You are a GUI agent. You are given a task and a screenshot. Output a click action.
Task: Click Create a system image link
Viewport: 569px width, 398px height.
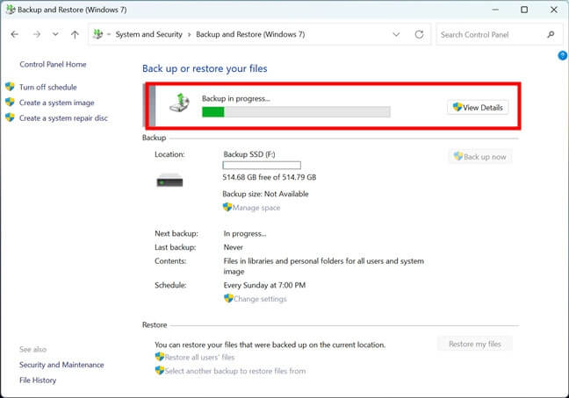(56, 103)
